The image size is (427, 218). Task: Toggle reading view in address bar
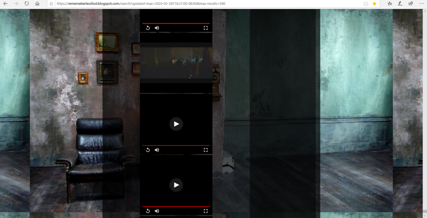point(366,4)
